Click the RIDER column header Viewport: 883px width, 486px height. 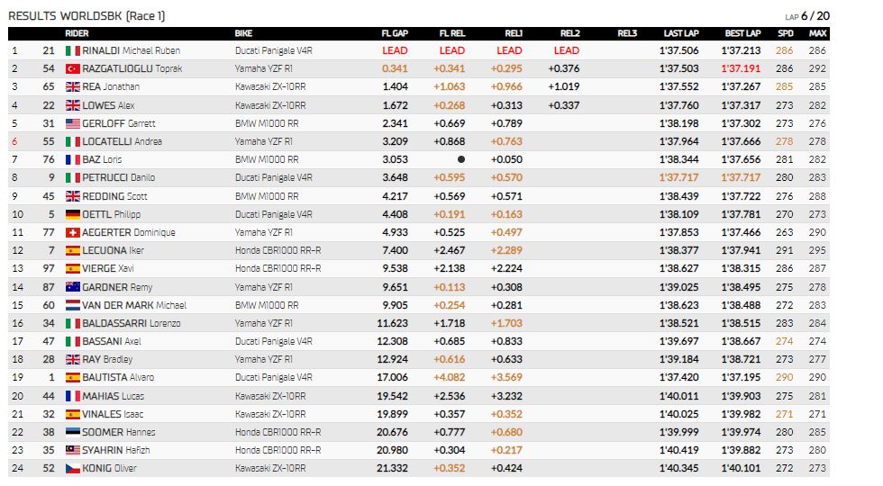point(77,33)
